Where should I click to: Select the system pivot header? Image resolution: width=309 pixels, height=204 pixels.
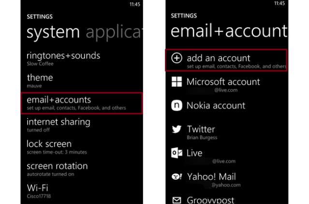pos(53,32)
